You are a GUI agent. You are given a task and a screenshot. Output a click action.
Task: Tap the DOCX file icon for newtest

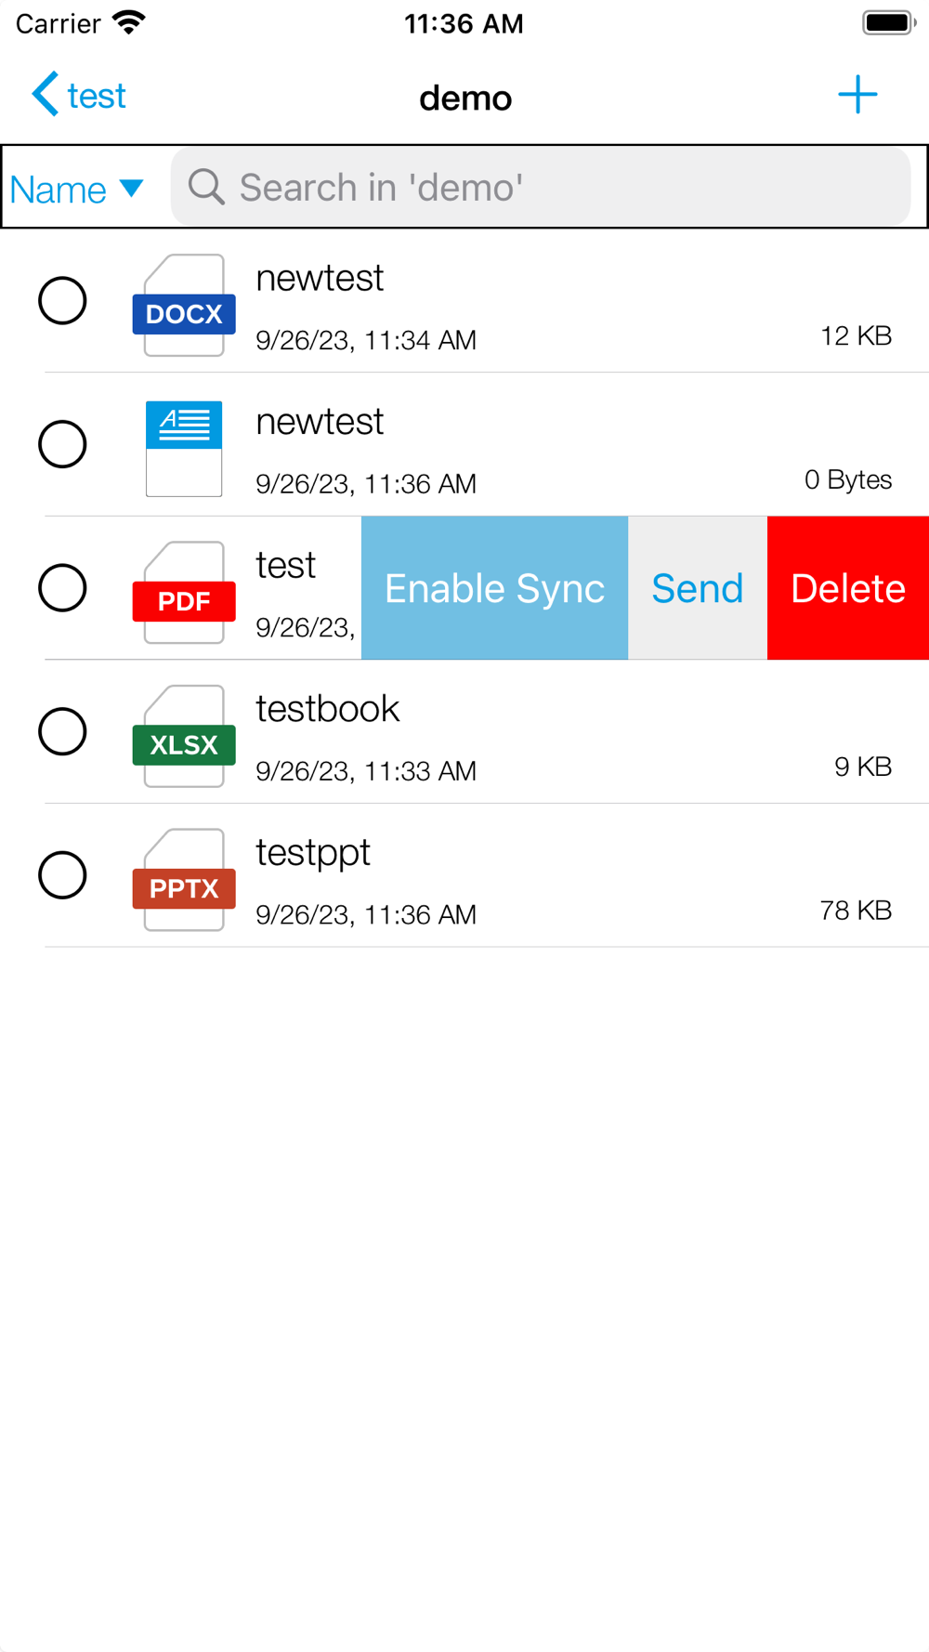tap(184, 305)
